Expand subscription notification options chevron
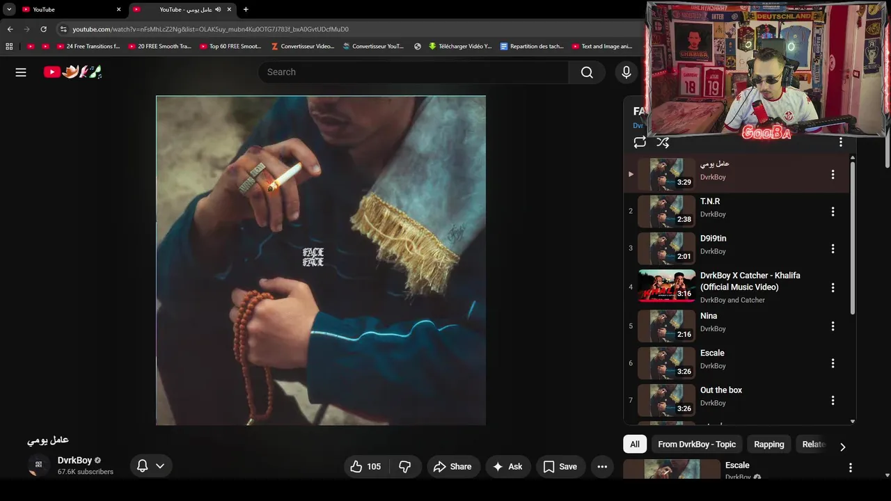Viewport: 891px width, 501px height. point(160,466)
